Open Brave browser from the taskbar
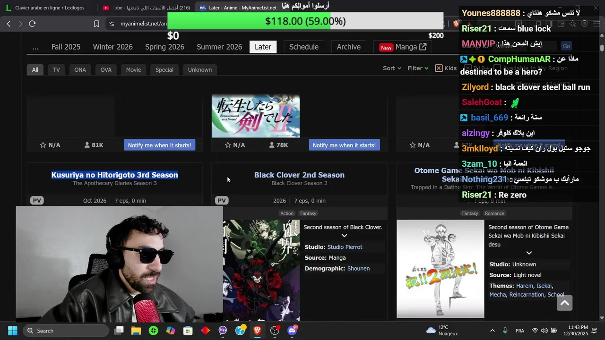This screenshot has height=340, width=605. click(257, 331)
